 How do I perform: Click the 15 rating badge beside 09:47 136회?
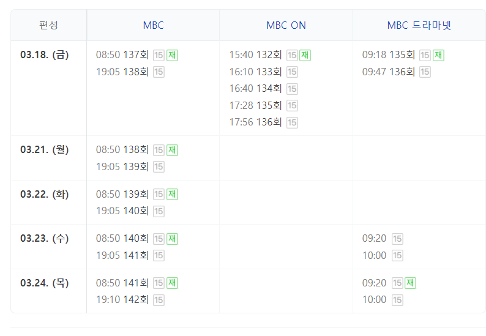point(425,72)
